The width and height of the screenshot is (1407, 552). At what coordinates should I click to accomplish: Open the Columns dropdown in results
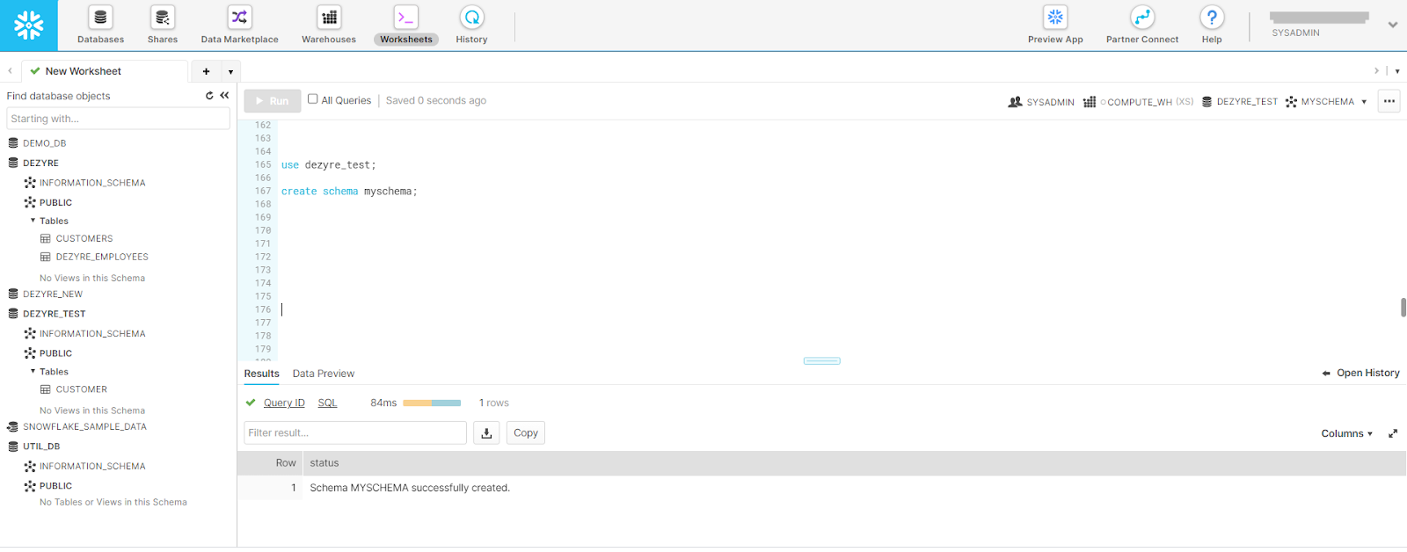[1346, 433]
